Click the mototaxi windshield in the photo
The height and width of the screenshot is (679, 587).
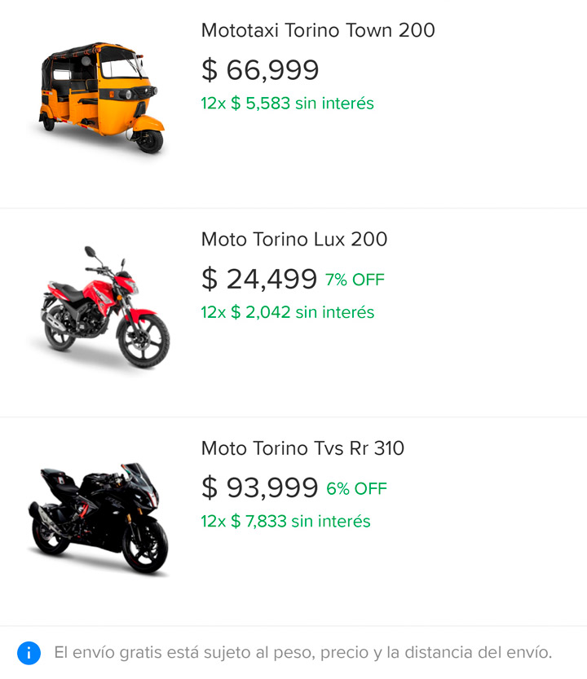coord(120,67)
